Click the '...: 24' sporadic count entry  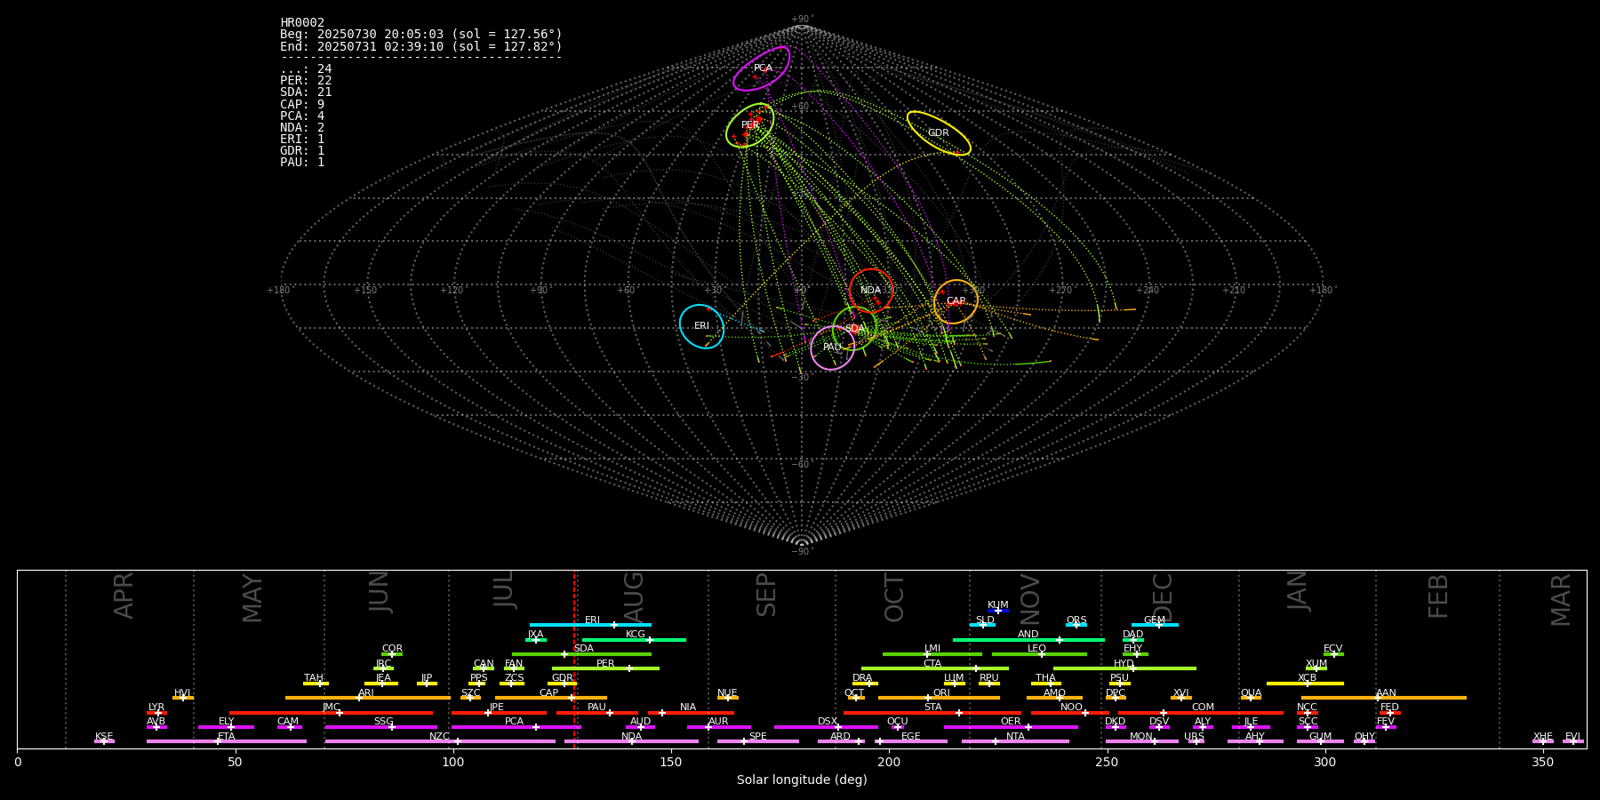pyautogui.click(x=306, y=69)
